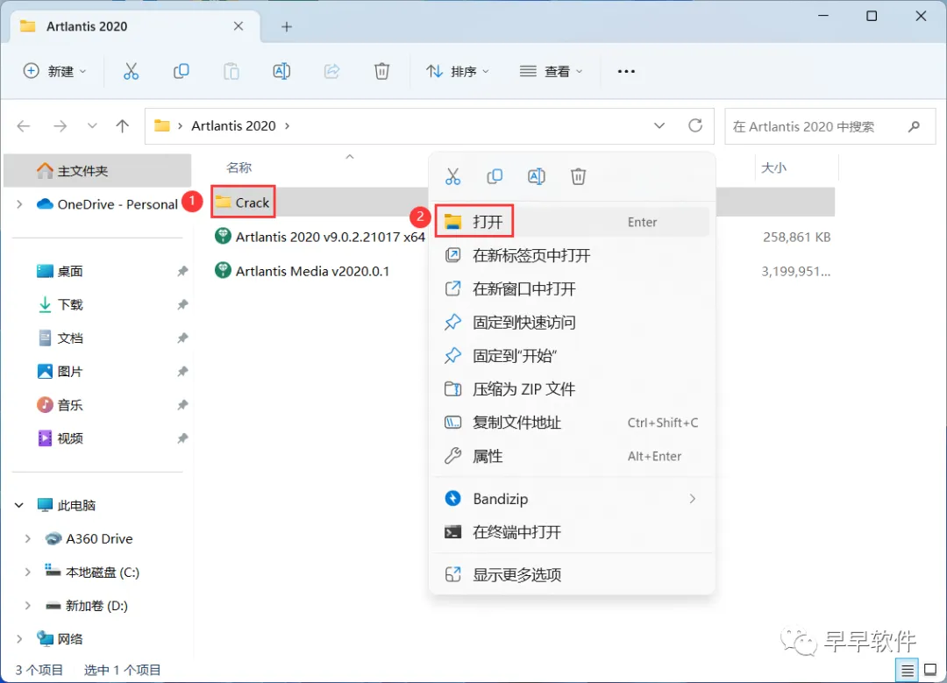Add a new tab with plus button
The height and width of the screenshot is (683, 947).
[x=287, y=26]
